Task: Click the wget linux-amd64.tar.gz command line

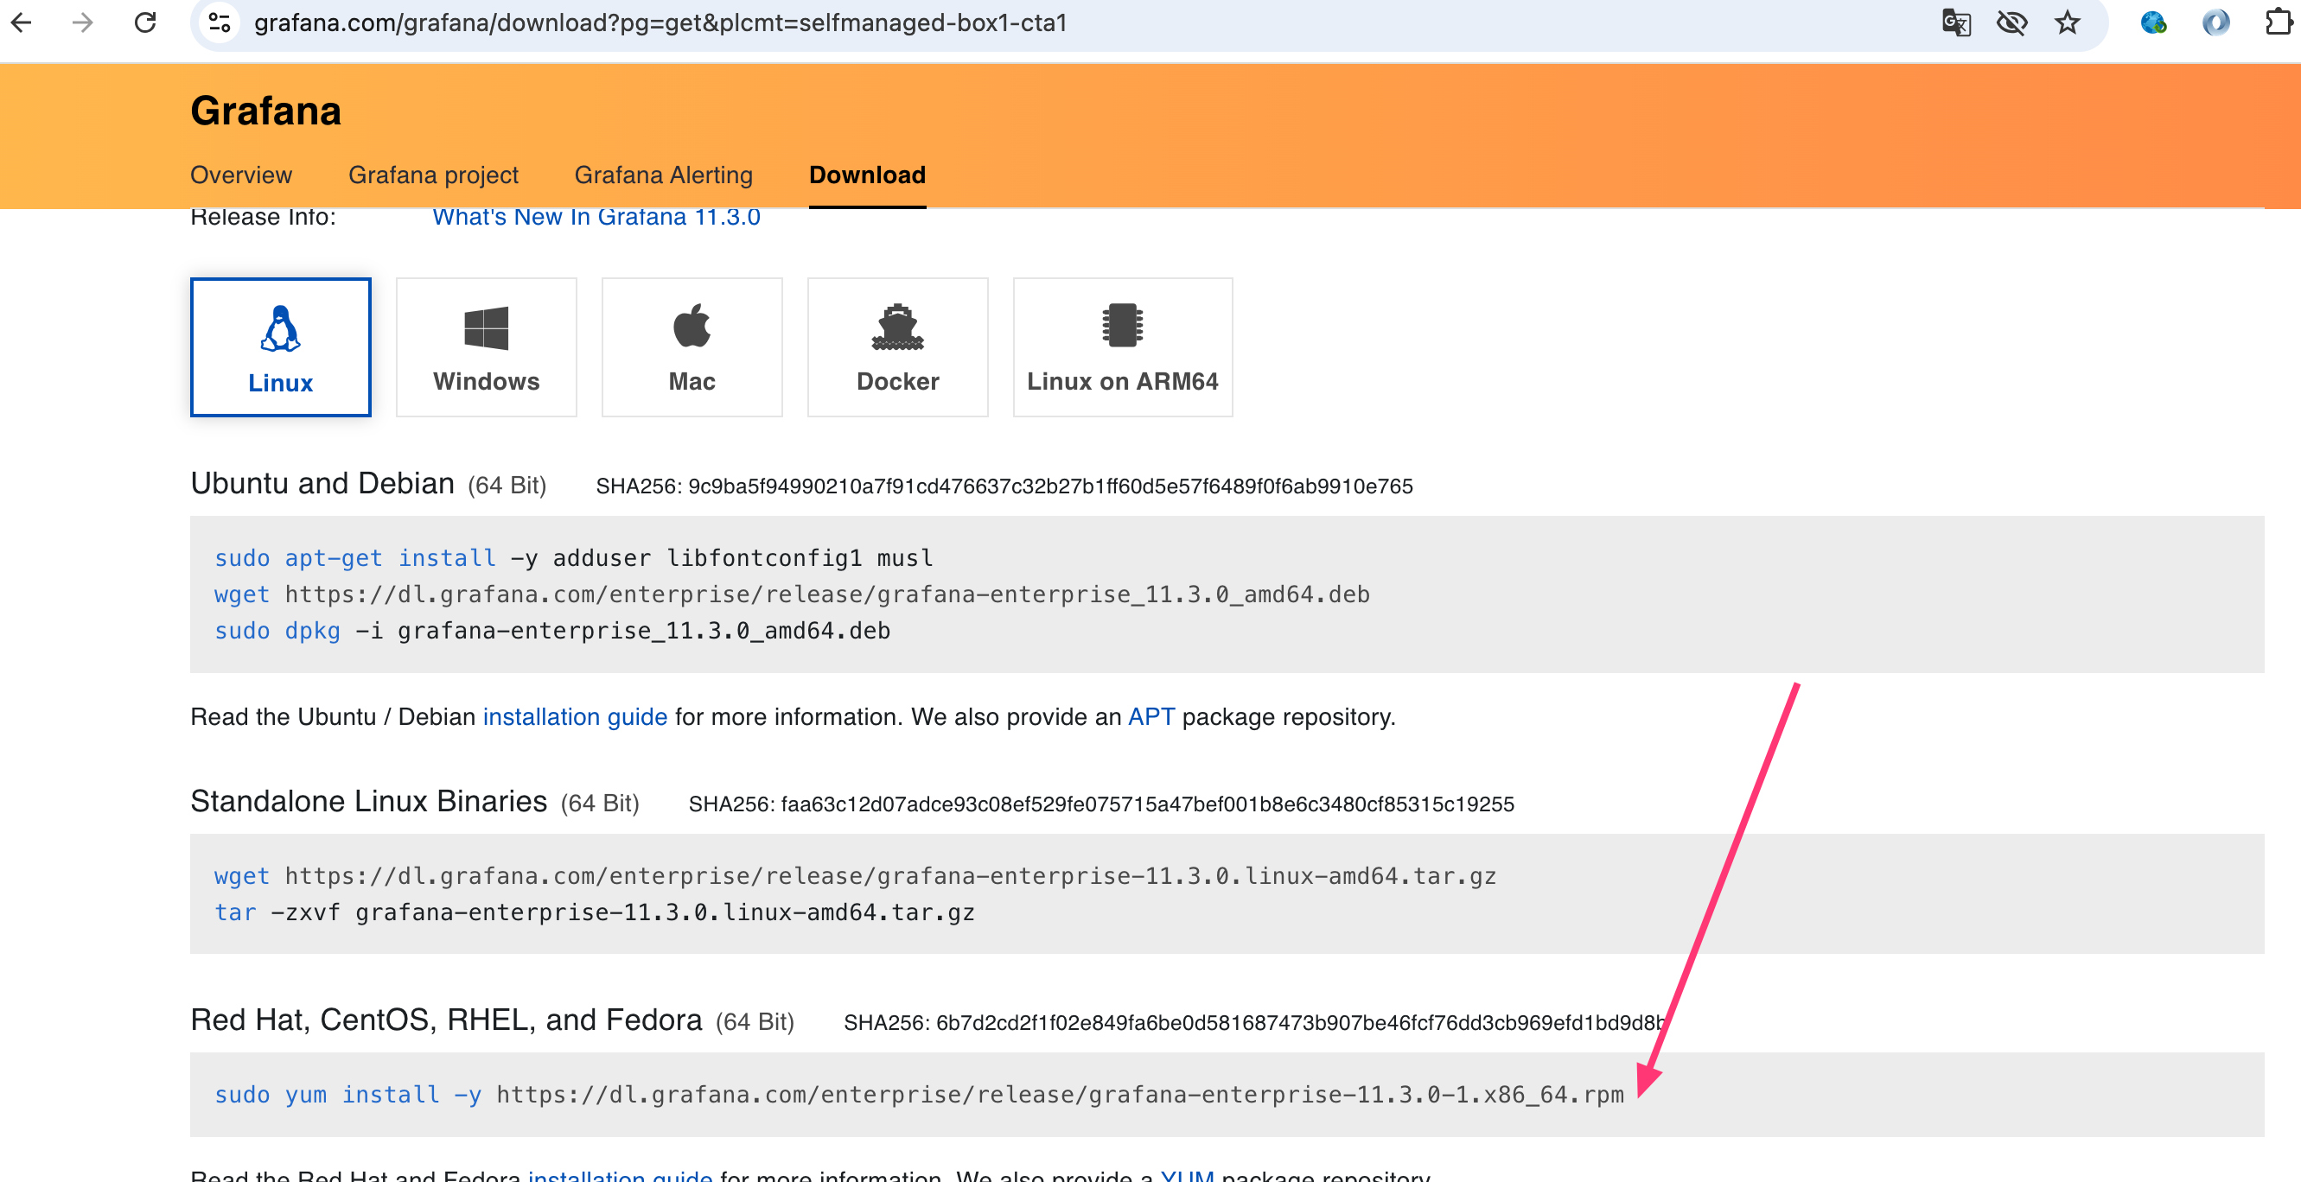Action: click(x=855, y=876)
